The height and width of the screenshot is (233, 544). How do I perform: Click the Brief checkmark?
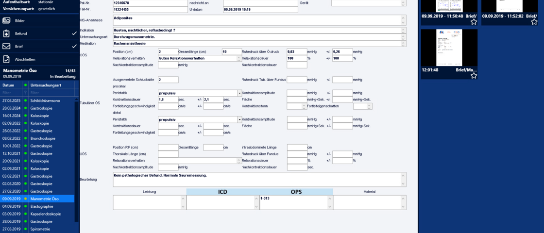coord(74,46)
